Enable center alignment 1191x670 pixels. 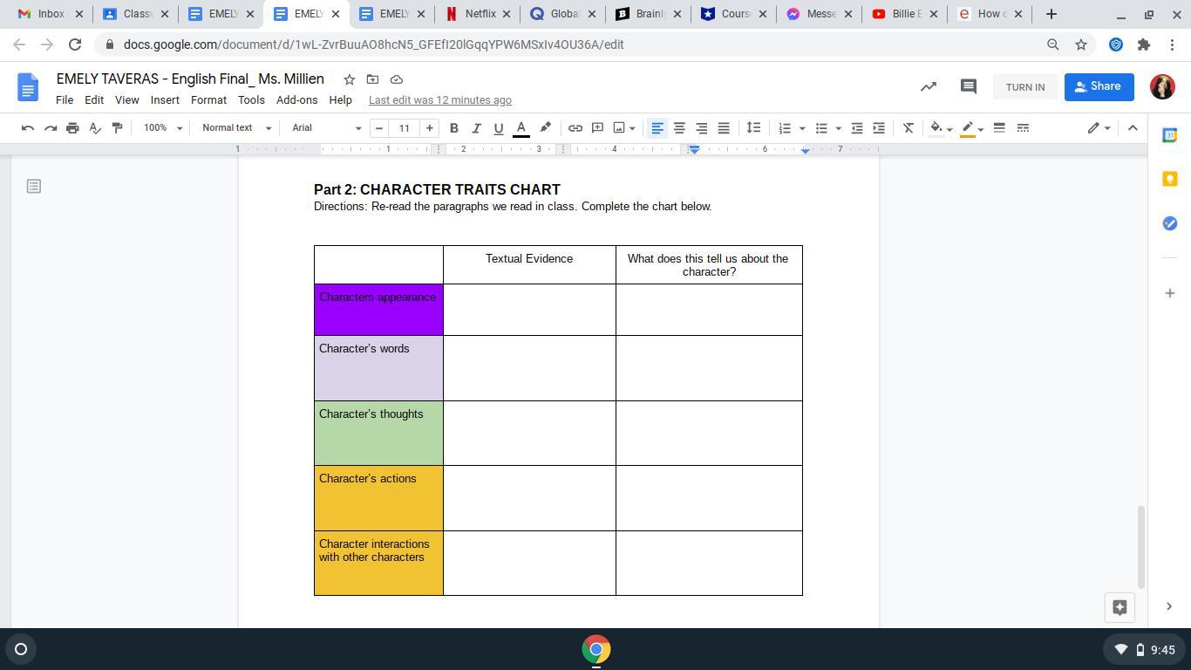(x=679, y=128)
